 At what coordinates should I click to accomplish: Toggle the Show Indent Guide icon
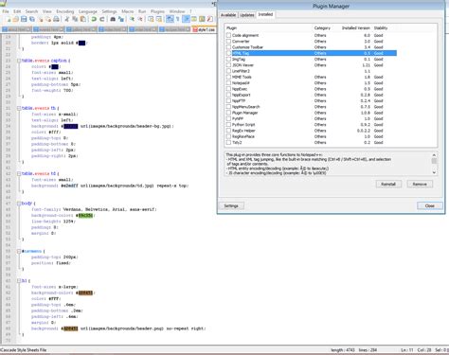pyautogui.click(x=186, y=19)
